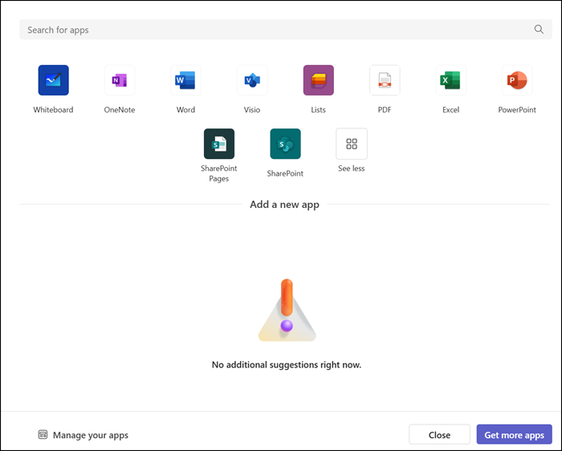Add the Excel app
Screen dimensions: 562x451
coord(450,80)
